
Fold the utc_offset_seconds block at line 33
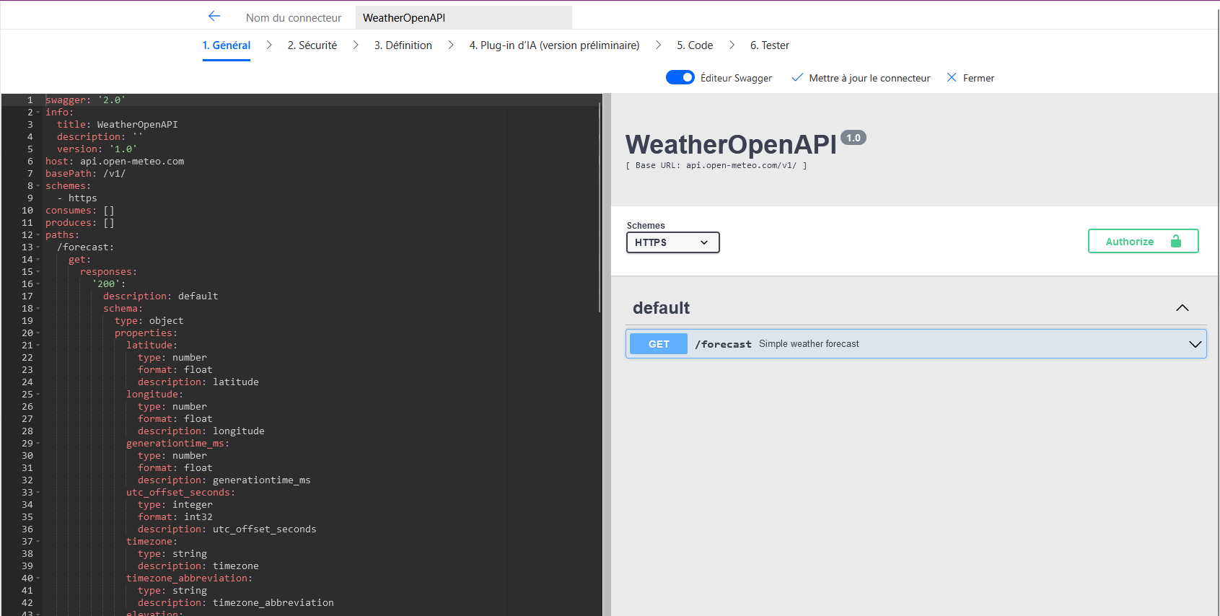tap(38, 493)
